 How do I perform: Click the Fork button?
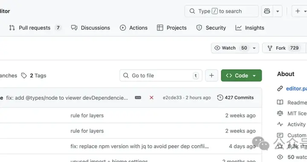point(284,48)
